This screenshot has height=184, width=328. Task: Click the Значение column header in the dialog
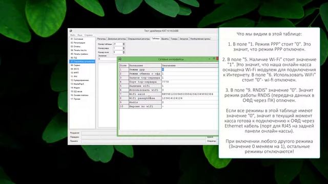coord(190,65)
